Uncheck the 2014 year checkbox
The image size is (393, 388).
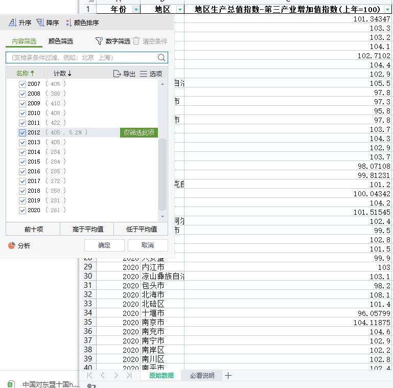tap(22, 152)
